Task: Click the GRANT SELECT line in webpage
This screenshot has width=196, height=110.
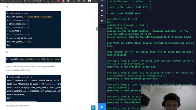Action: click(x=34, y=88)
